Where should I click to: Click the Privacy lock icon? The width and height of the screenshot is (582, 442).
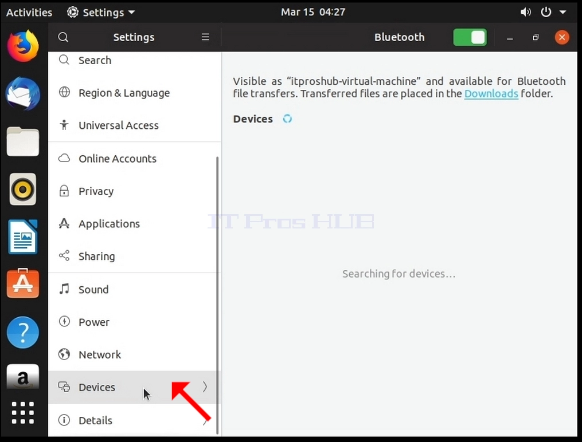click(64, 191)
